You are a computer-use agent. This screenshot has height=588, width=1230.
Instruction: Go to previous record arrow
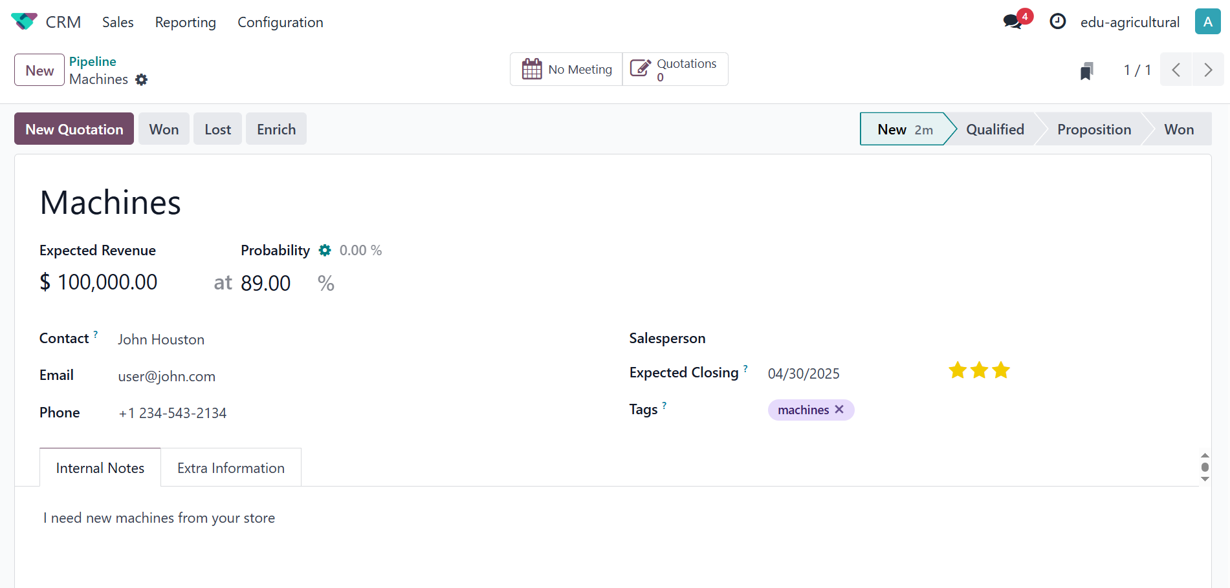[x=1176, y=70]
